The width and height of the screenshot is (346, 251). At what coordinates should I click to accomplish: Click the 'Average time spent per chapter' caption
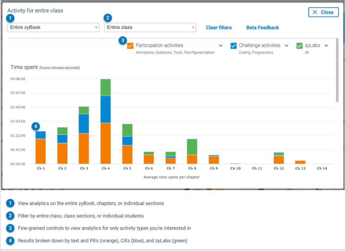[x=172, y=177]
